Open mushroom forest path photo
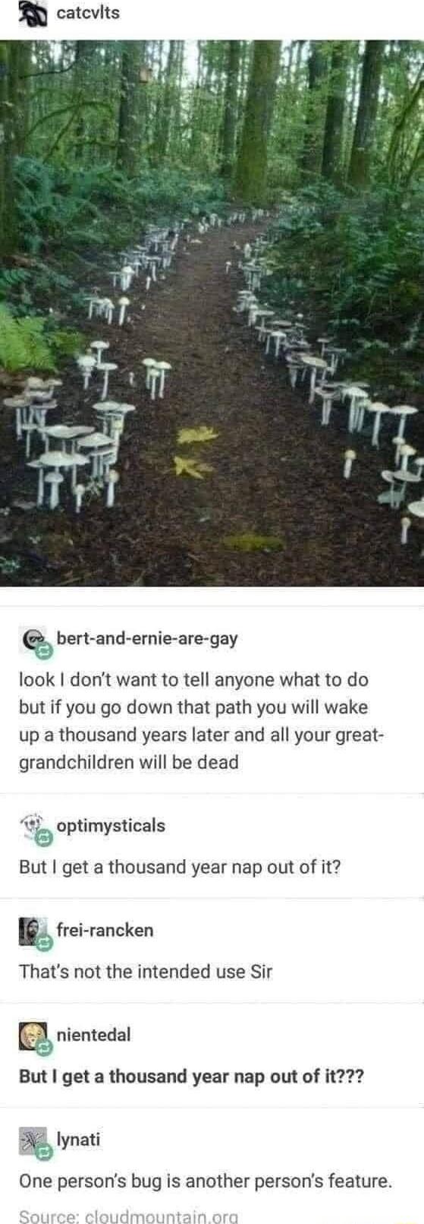424x1224 pixels. coord(212,313)
